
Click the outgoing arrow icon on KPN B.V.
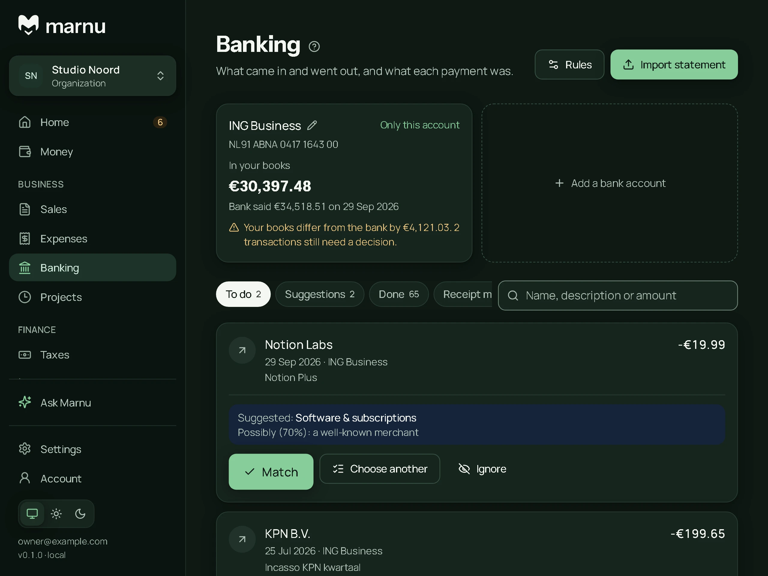(242, 539)
